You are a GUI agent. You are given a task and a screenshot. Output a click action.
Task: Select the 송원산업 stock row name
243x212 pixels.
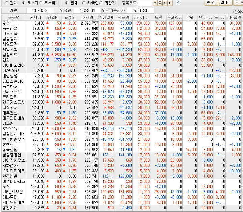point(10,28)
